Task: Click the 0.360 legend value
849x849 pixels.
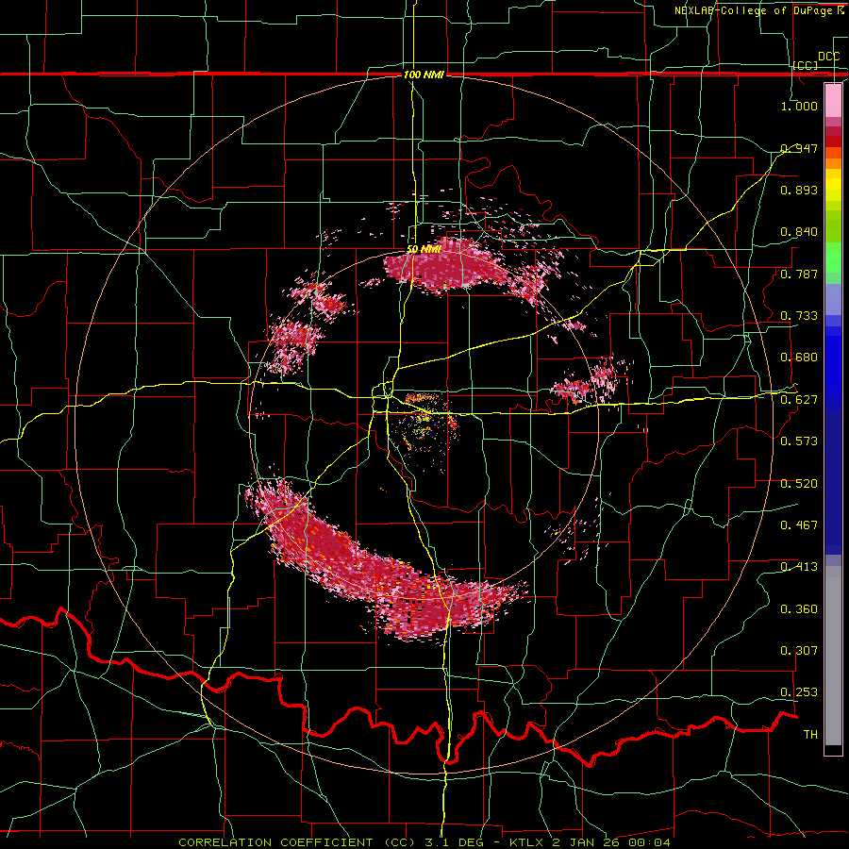Action: 799,609
